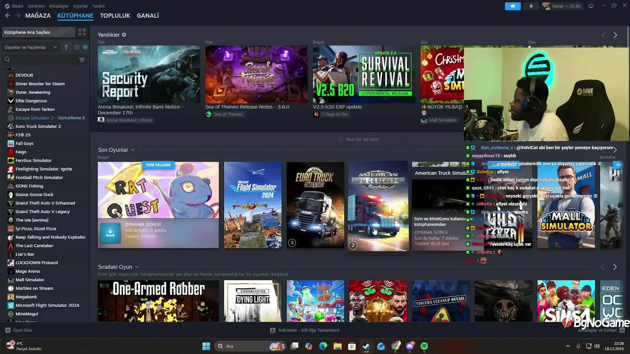Move the Yenilikler shelf to the left
630x354 pixels.
pyautogui.click(x=603, y=35)
